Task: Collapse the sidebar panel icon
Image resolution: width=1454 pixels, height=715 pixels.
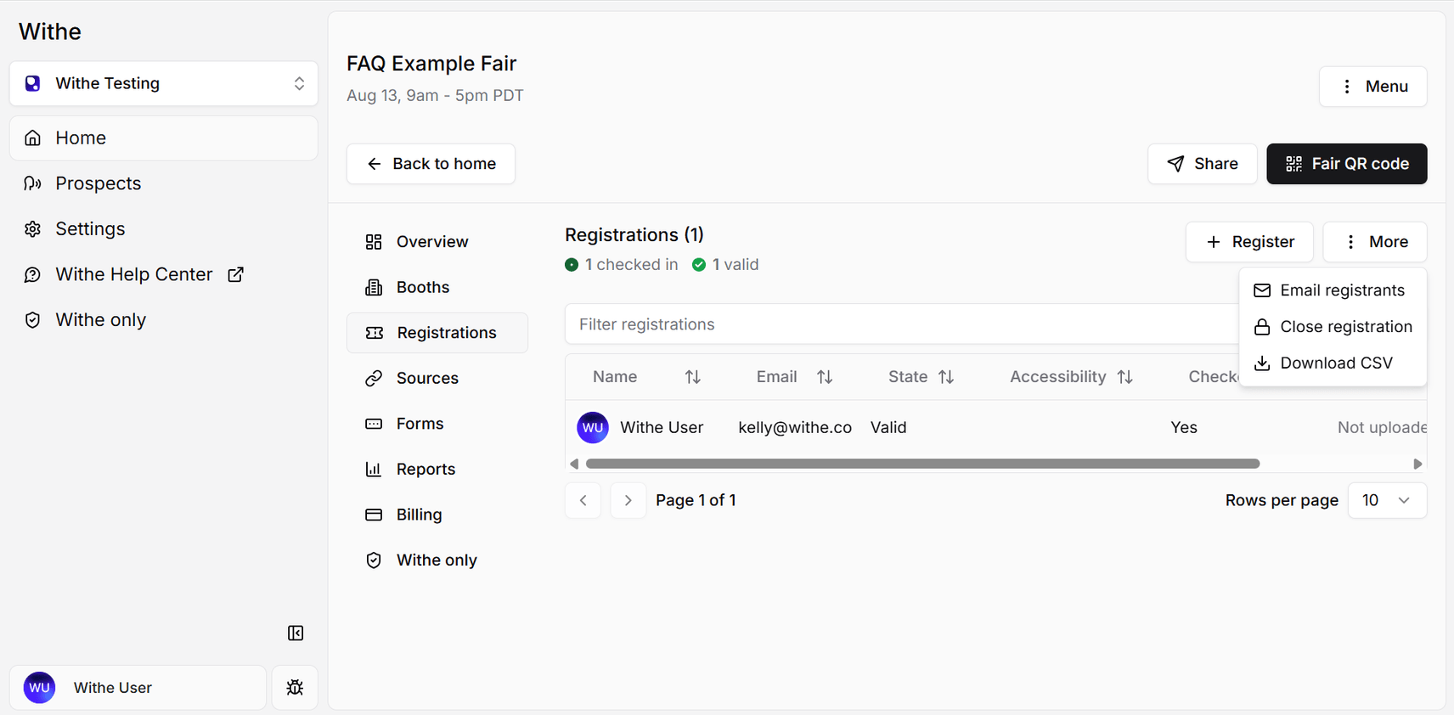Action: click(296, 633)
